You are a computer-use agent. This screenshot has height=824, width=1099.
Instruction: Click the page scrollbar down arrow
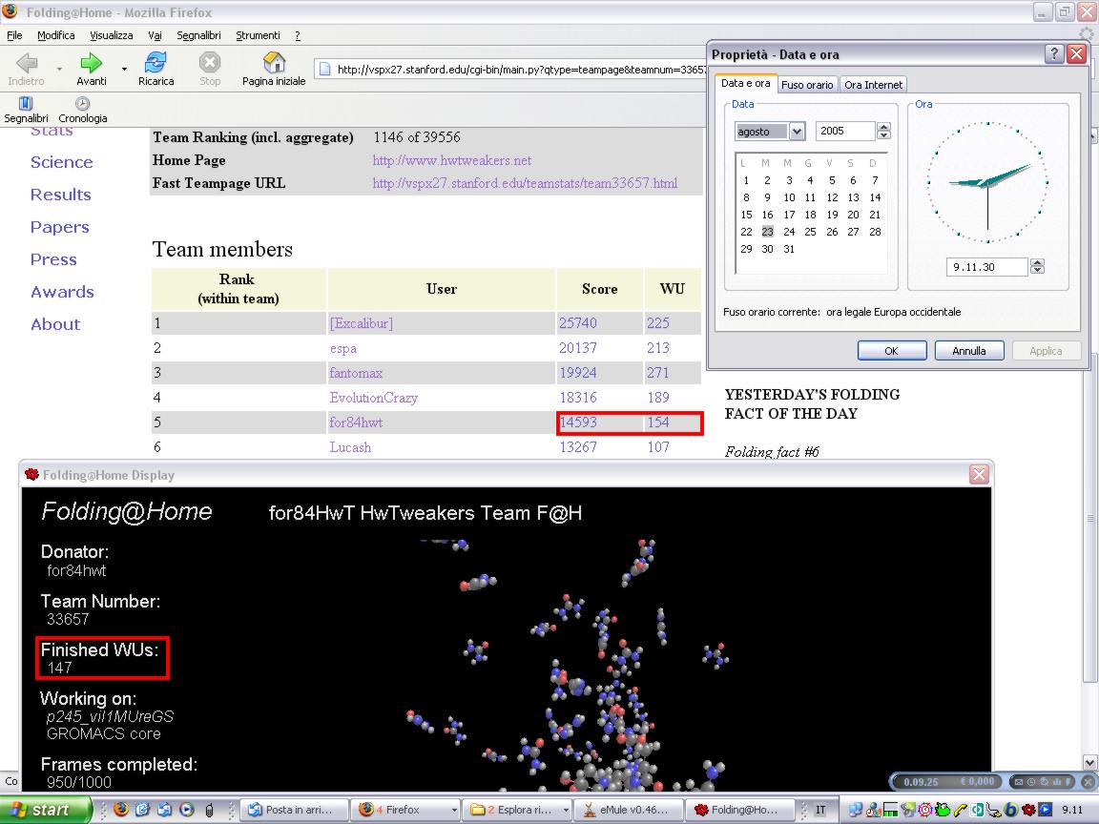(1089, 762)
